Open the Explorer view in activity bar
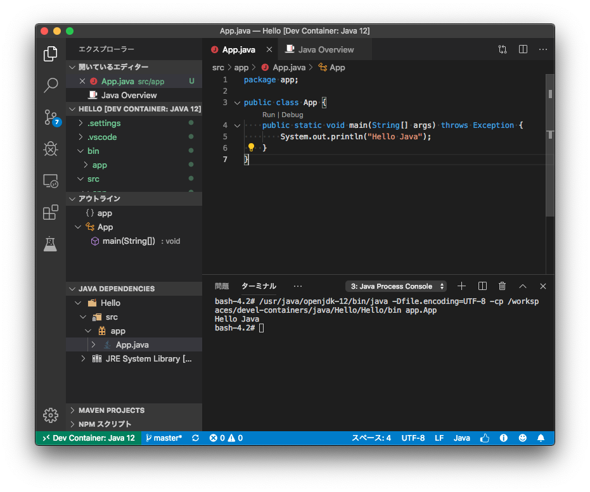Screen dimensions: 590x492 (51, 54)
